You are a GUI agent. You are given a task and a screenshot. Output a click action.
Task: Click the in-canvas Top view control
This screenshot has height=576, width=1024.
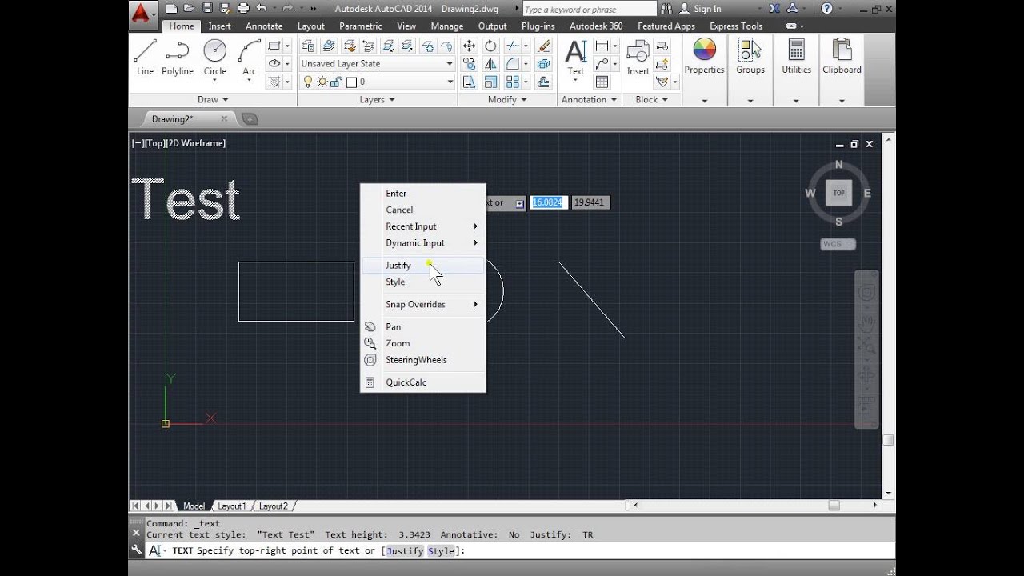click(154, 143)
